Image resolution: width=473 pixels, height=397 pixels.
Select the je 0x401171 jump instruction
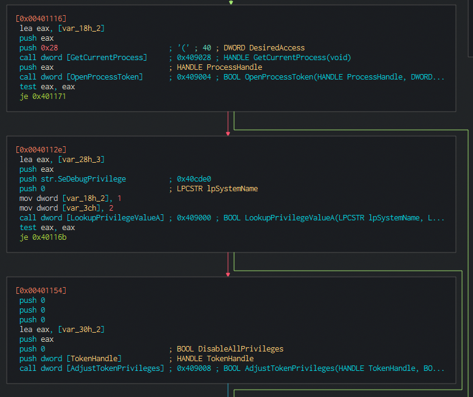pyautogui.click(x=43, y=97)
